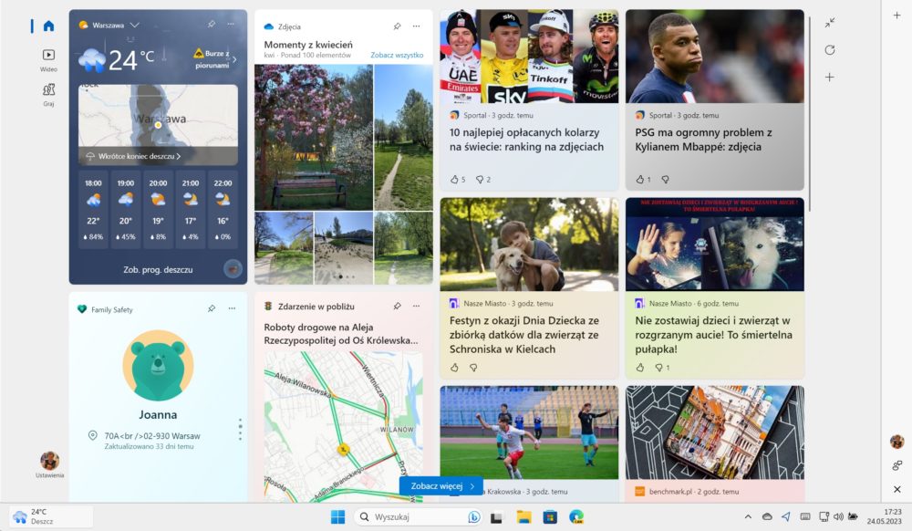This screenshot has height=531, width=912.
Task: Click Zobacz wszystko in photos widget
Action: click(397, 56)
